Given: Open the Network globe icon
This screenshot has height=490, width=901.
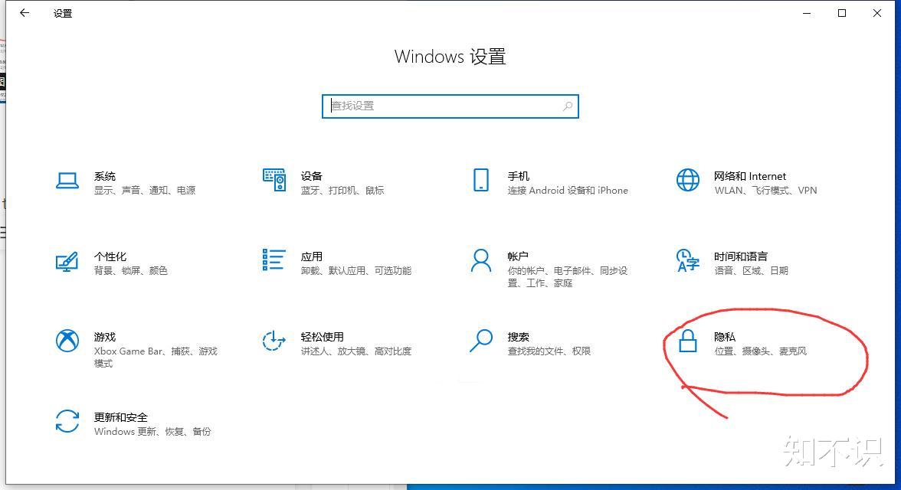Looking at the screenshot, I should (688, 180).
